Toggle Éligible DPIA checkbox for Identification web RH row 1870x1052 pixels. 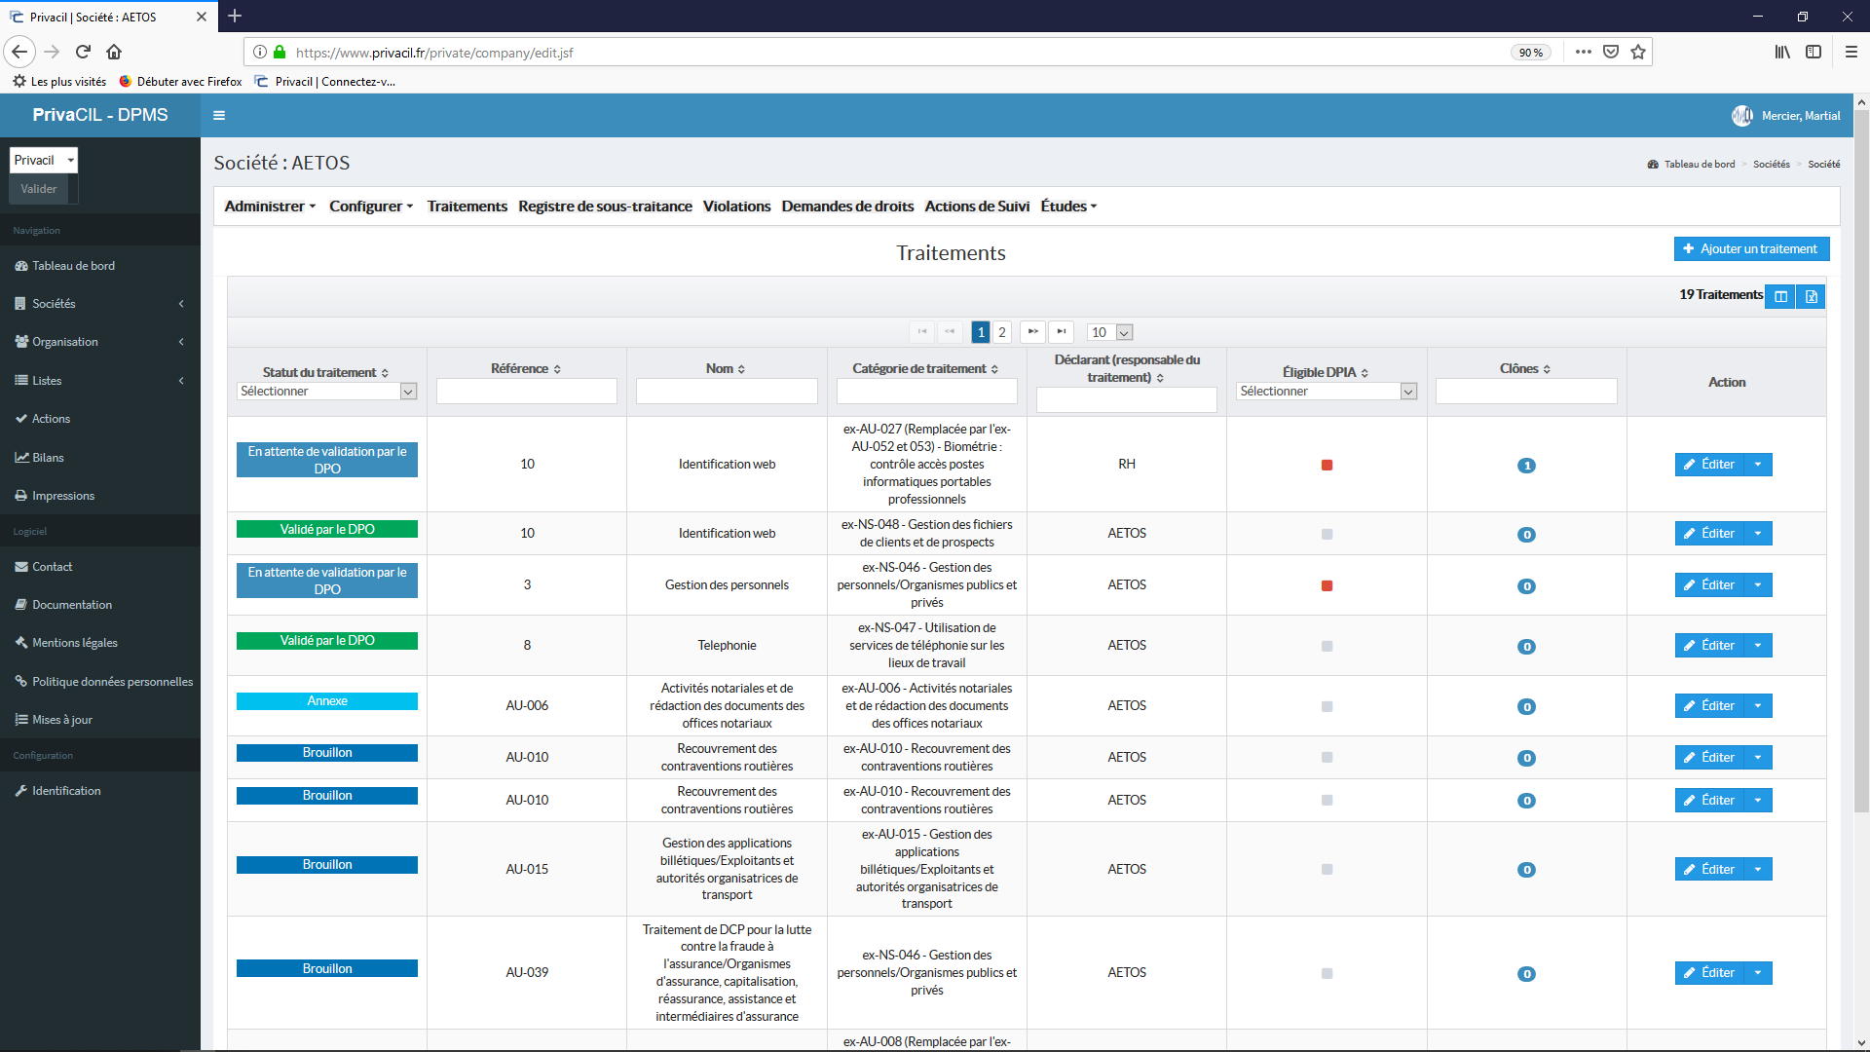(1327, 464)
